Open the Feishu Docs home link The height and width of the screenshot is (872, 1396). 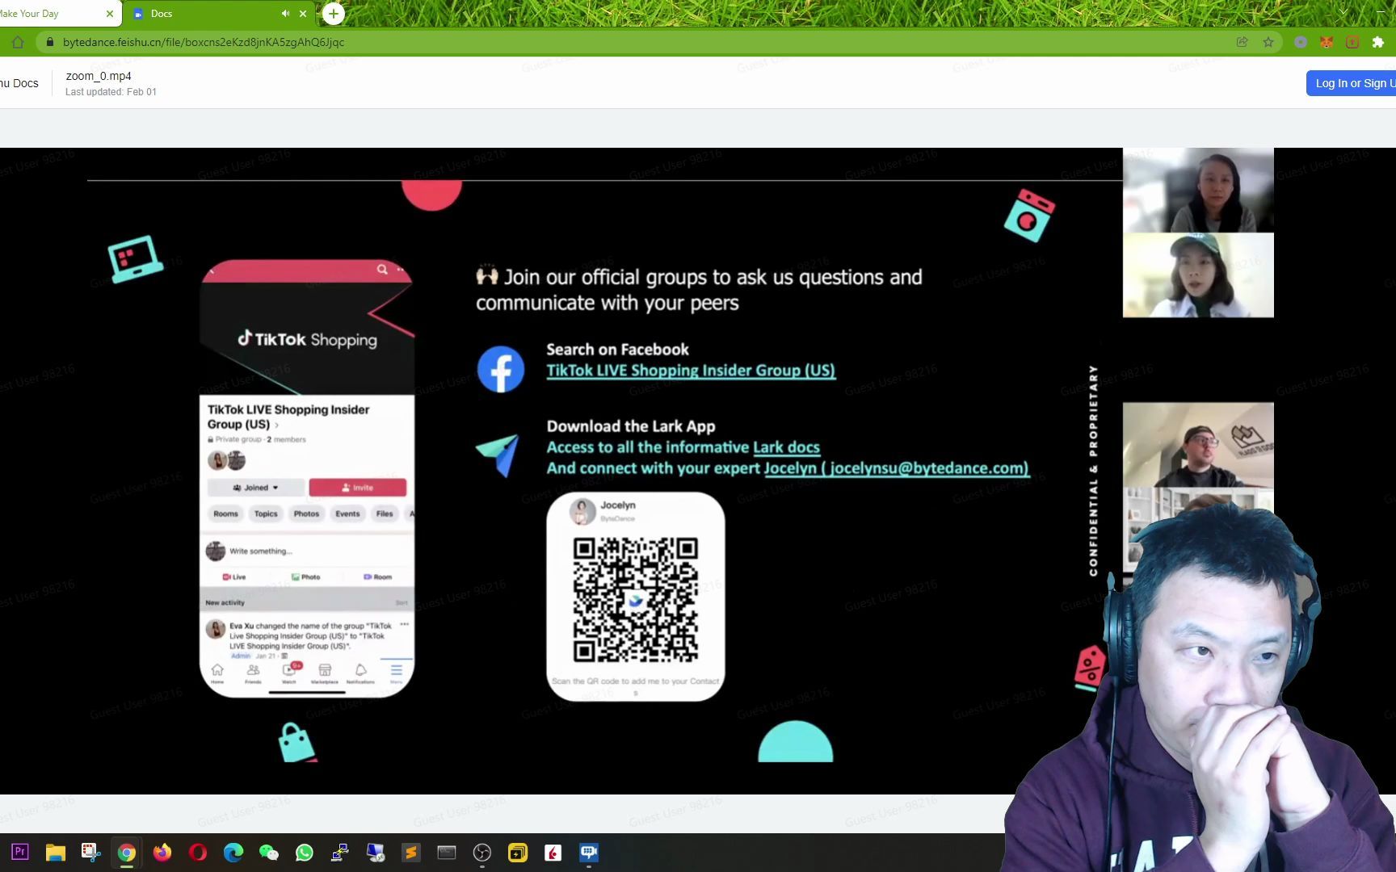click(x=19, y=83)
